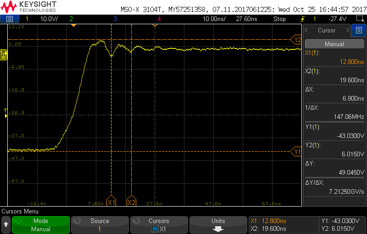Select the Y2 cursor handle
Screen dimensions: 367x234
coord(295,40)
